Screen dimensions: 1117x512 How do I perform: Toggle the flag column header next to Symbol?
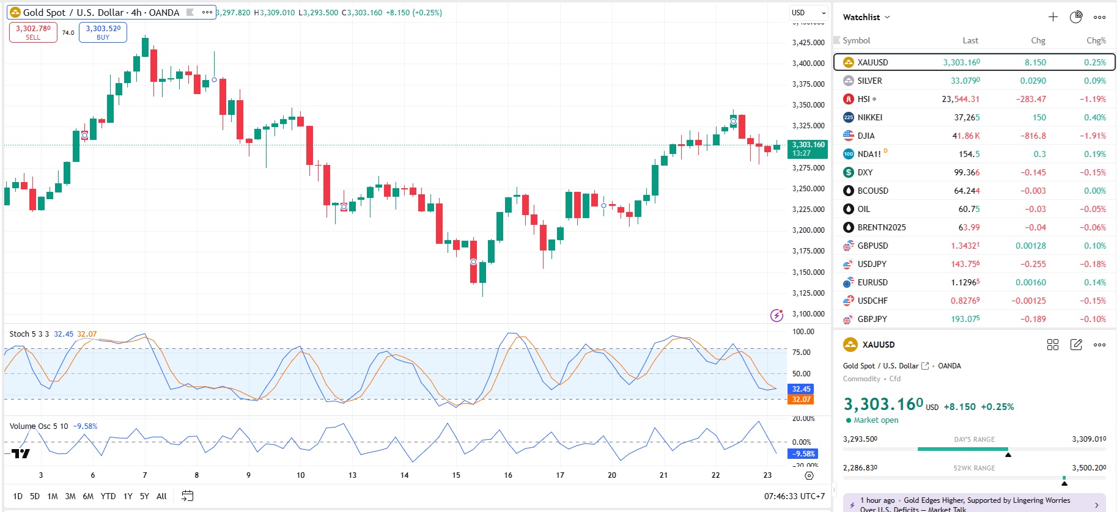point(837,40)
